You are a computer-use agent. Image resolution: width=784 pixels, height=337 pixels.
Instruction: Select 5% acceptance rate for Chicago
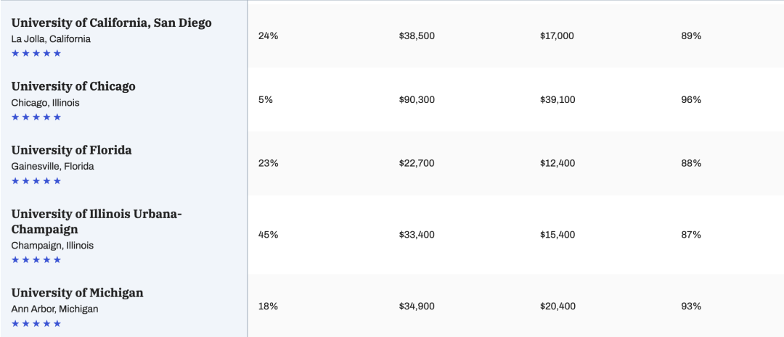[266, 100]
